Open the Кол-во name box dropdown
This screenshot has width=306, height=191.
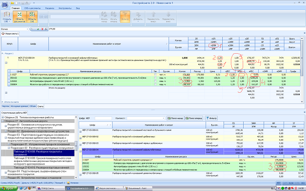point(28,28)
